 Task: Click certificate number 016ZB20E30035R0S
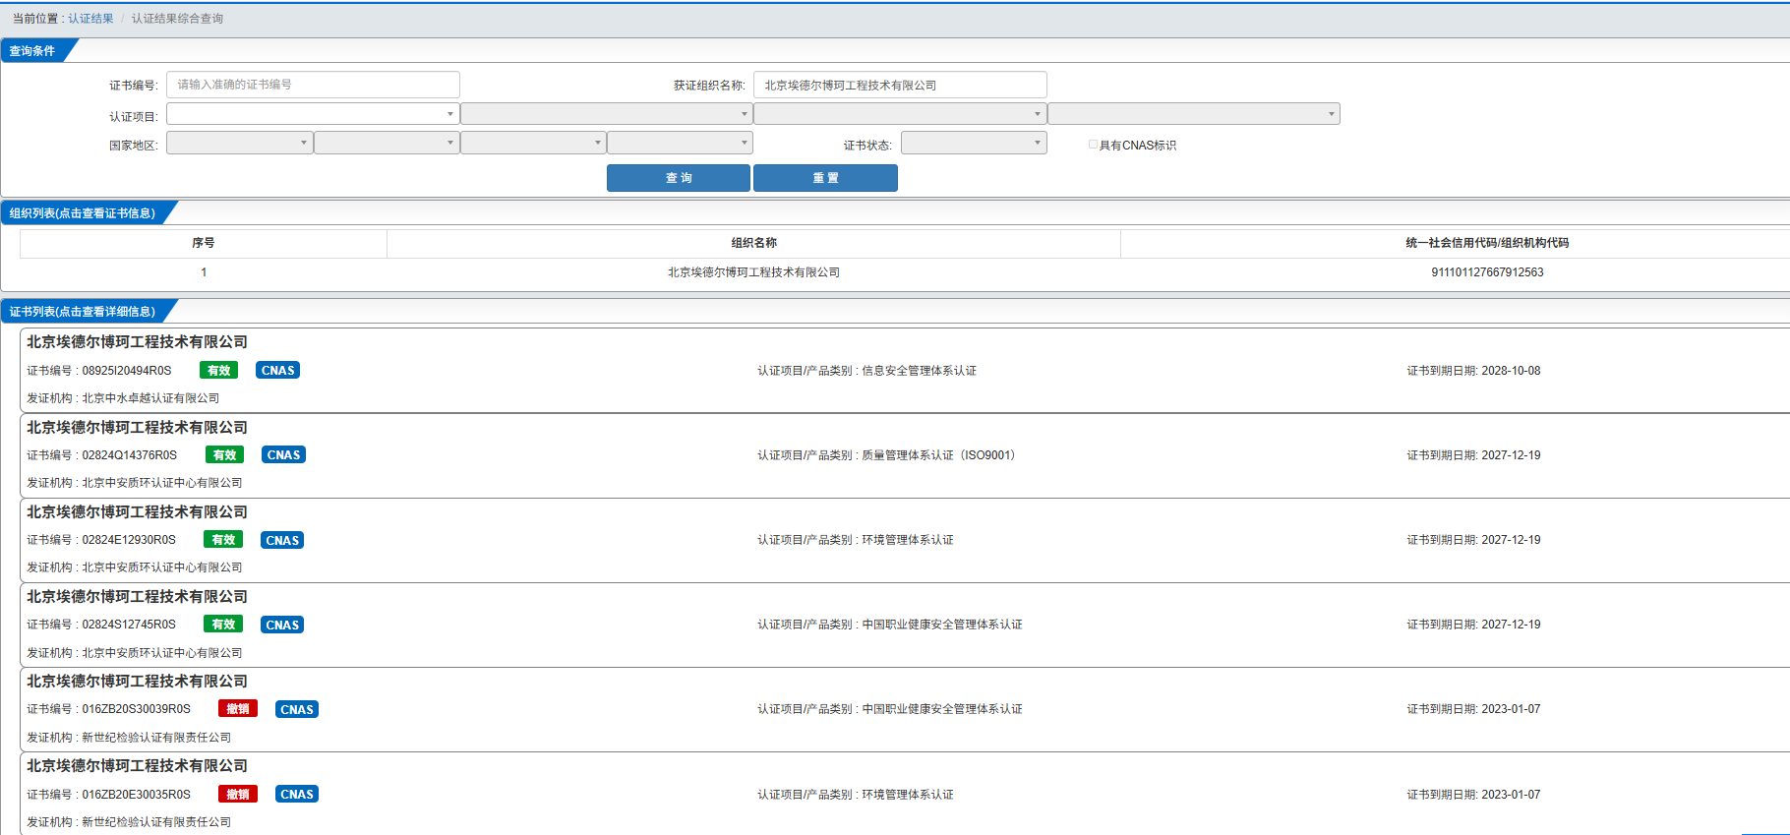(x=137, y=795)
